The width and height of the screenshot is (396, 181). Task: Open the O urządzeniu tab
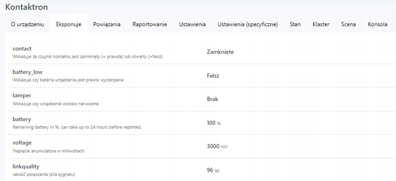[27, 24]
